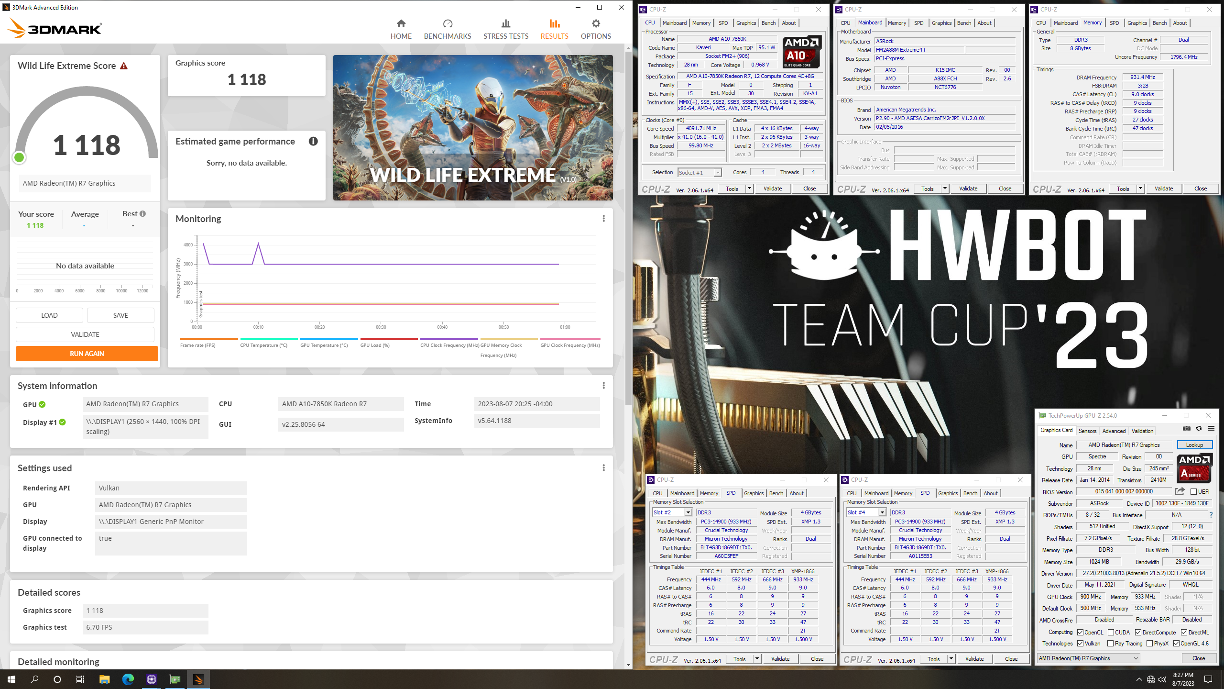
Task: Toggle OpenCL checkbox in GPU-Z
Action: tap(1080, 633)
